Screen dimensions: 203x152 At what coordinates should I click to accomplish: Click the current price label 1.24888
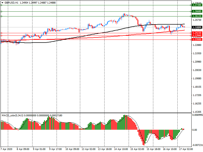197,27
